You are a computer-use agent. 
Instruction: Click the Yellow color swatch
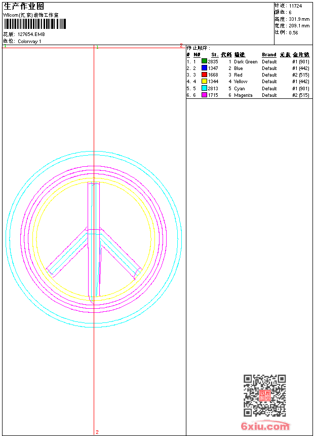[x=204, y=81]
